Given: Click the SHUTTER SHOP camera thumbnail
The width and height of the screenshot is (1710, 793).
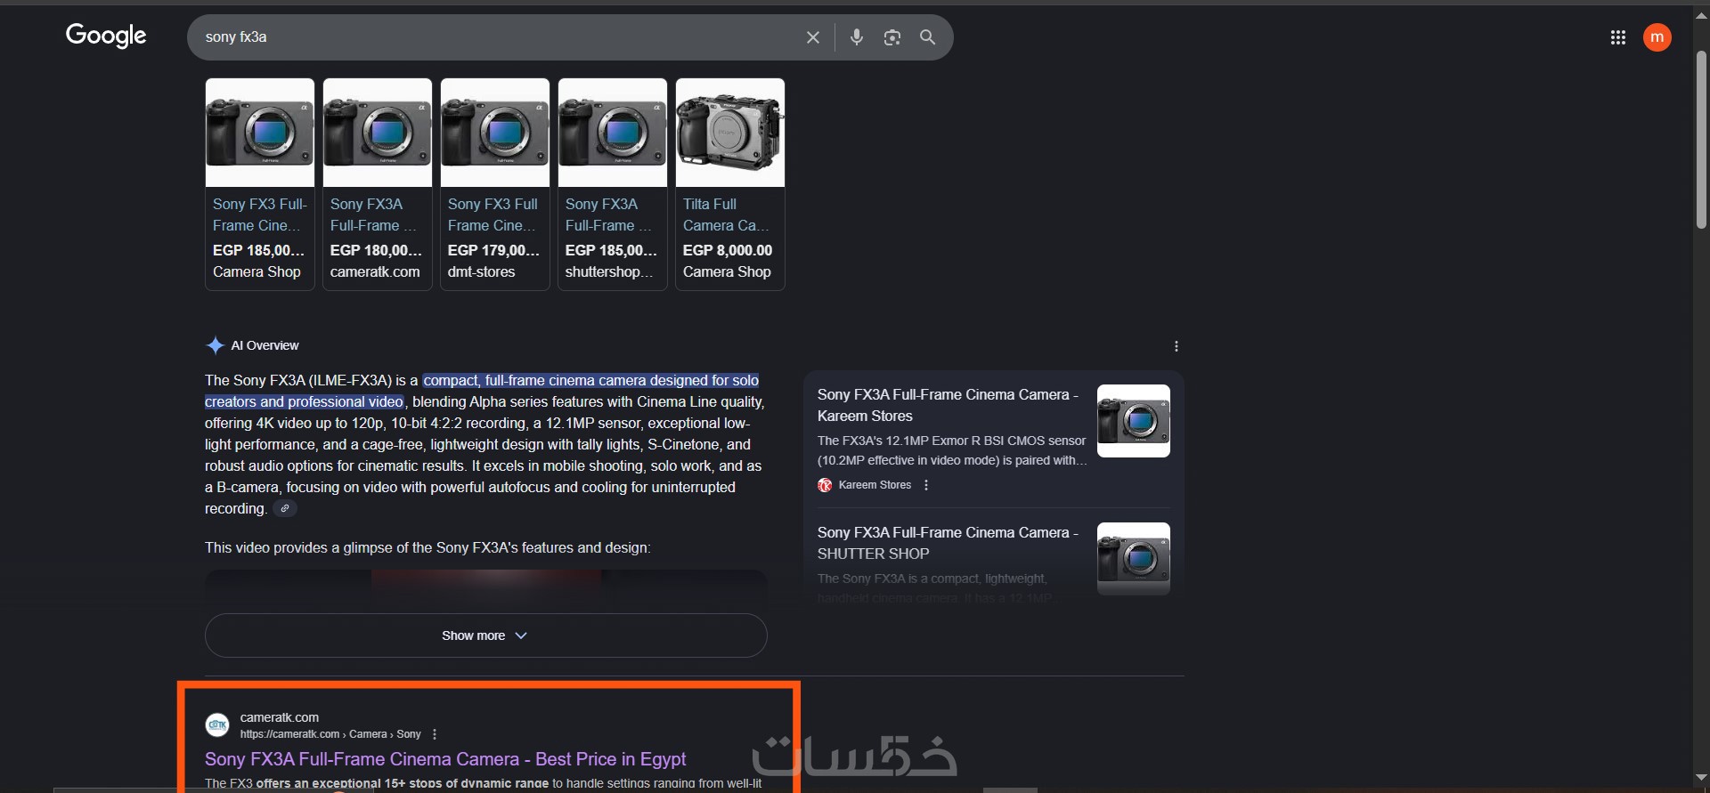Looking at the screenshot, I should click(x=1134, y=559).
